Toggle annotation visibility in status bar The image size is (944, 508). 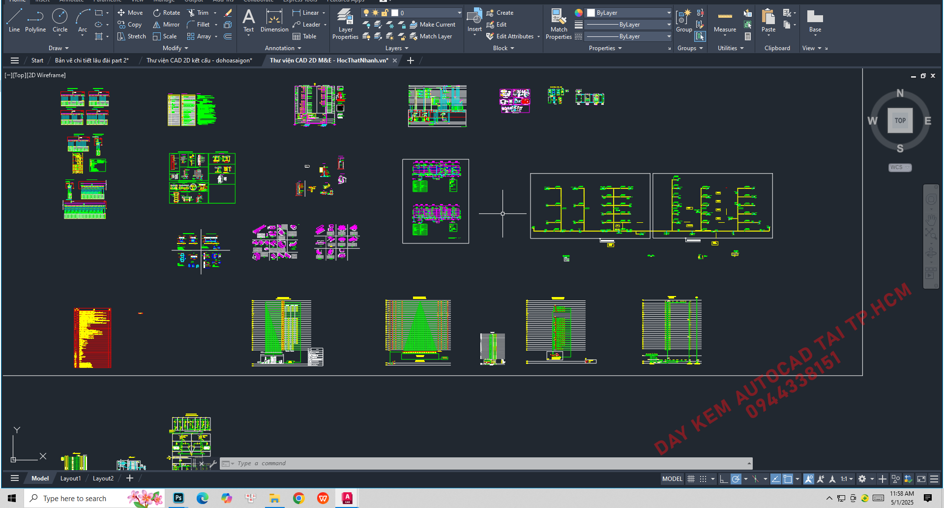(x=809, y=478)
